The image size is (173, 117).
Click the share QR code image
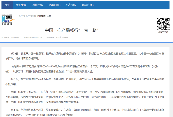[163, 24]
